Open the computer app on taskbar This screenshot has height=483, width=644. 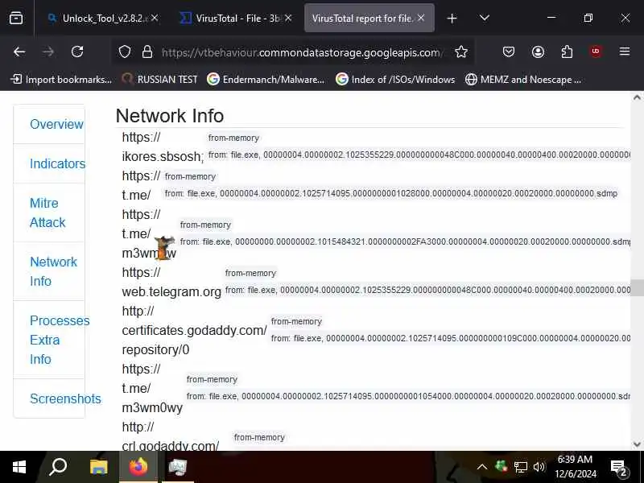click(178, 467)
